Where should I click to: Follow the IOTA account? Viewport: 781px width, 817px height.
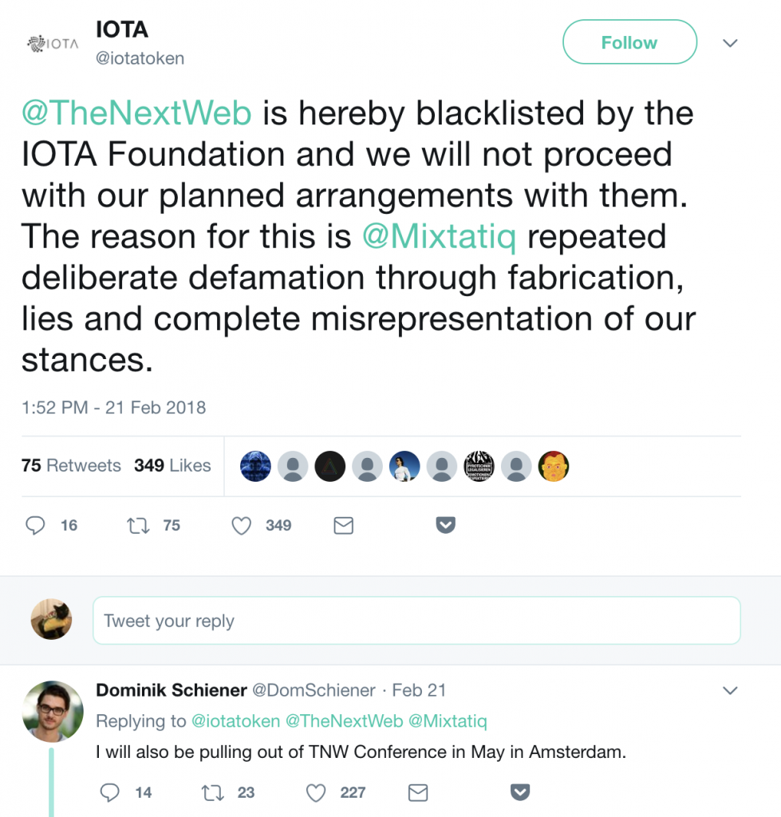(629, 42)
